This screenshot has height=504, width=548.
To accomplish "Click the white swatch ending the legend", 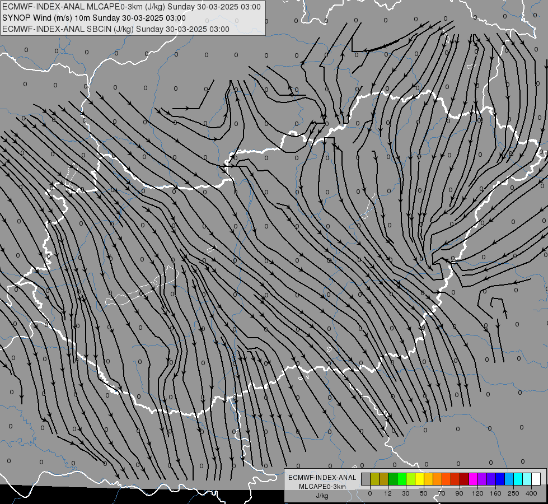I will 536,479.
